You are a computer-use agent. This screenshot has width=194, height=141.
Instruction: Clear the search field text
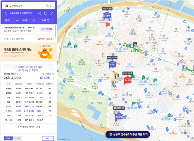(47, 6)
